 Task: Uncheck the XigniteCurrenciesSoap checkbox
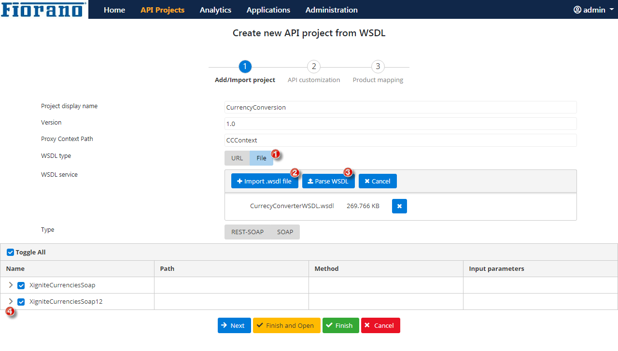point(21,285)
